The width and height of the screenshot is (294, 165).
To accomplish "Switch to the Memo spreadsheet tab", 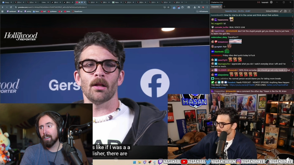I will tap(117, 2).
